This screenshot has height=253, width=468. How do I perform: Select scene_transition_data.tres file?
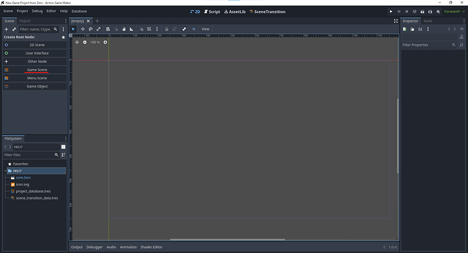click(37, 198)
